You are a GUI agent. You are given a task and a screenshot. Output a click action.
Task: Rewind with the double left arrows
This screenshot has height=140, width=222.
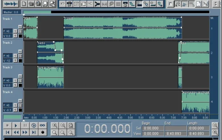coord(16,132)
